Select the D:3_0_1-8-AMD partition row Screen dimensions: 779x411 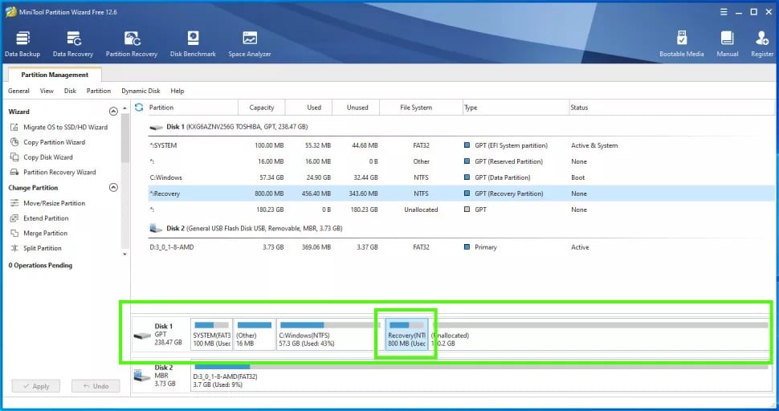click(x=461, y=246)
